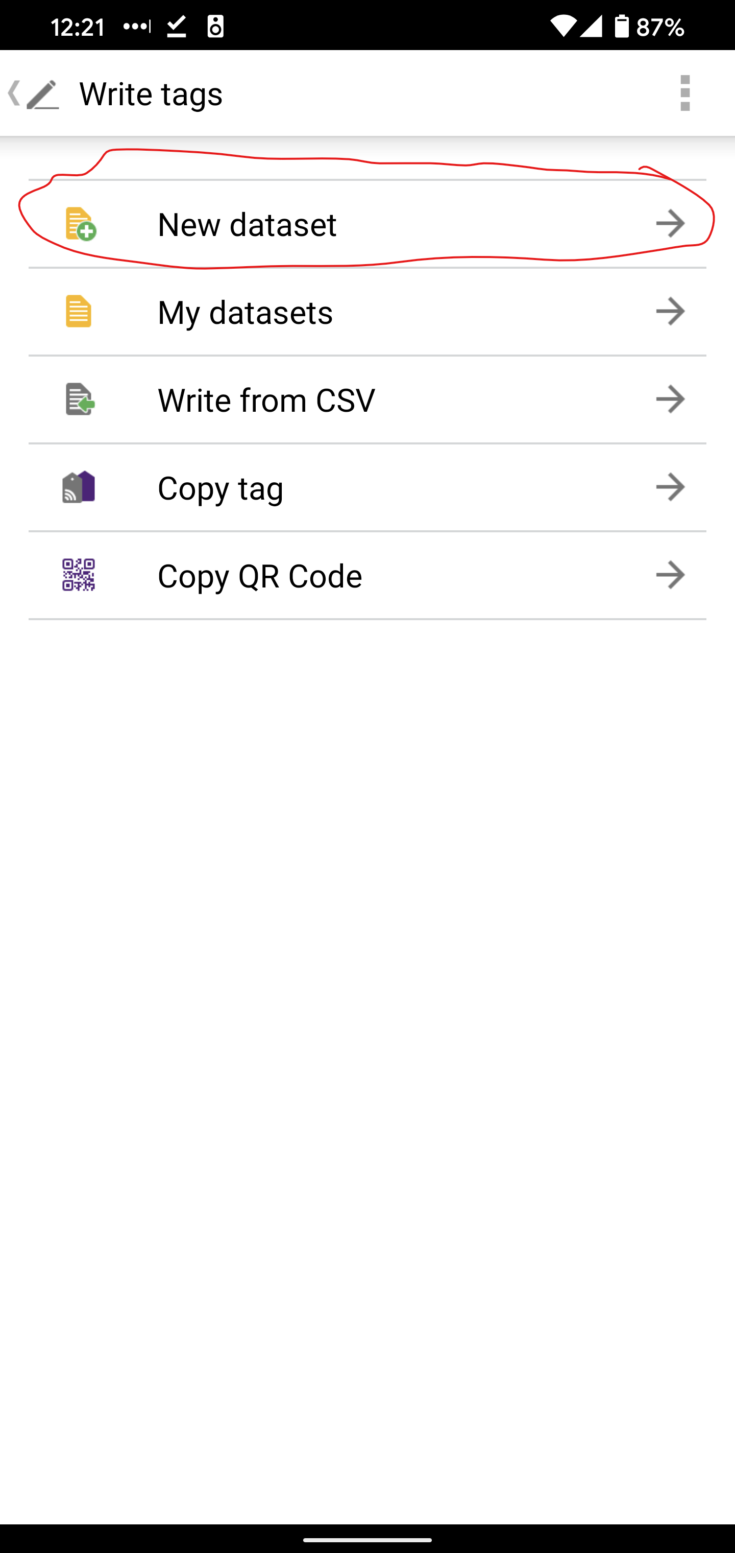The width and height of the screenshot is (735, 1553).
Task: Tap the New dataset file-plus icon
Action: click(80, 224)
